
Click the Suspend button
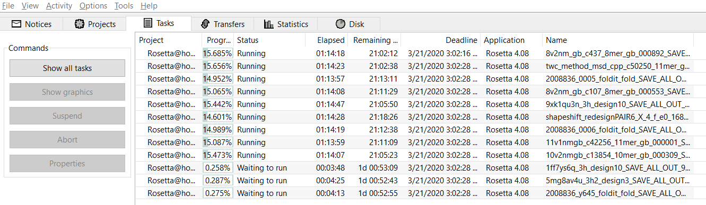(67, 116)
